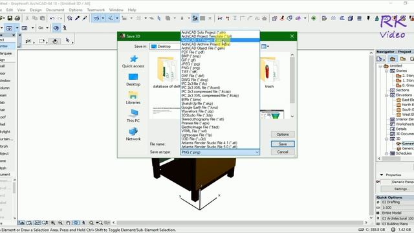Click the globe 3D view icon
414x233 pixels.
56,28
